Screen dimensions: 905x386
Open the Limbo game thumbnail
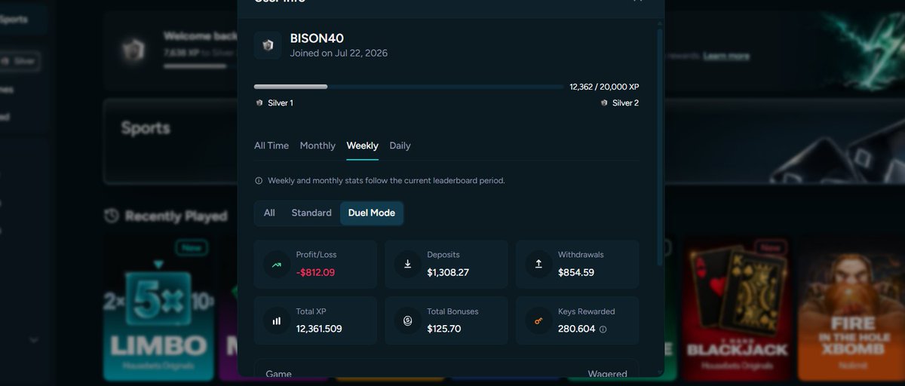(158, 309)
